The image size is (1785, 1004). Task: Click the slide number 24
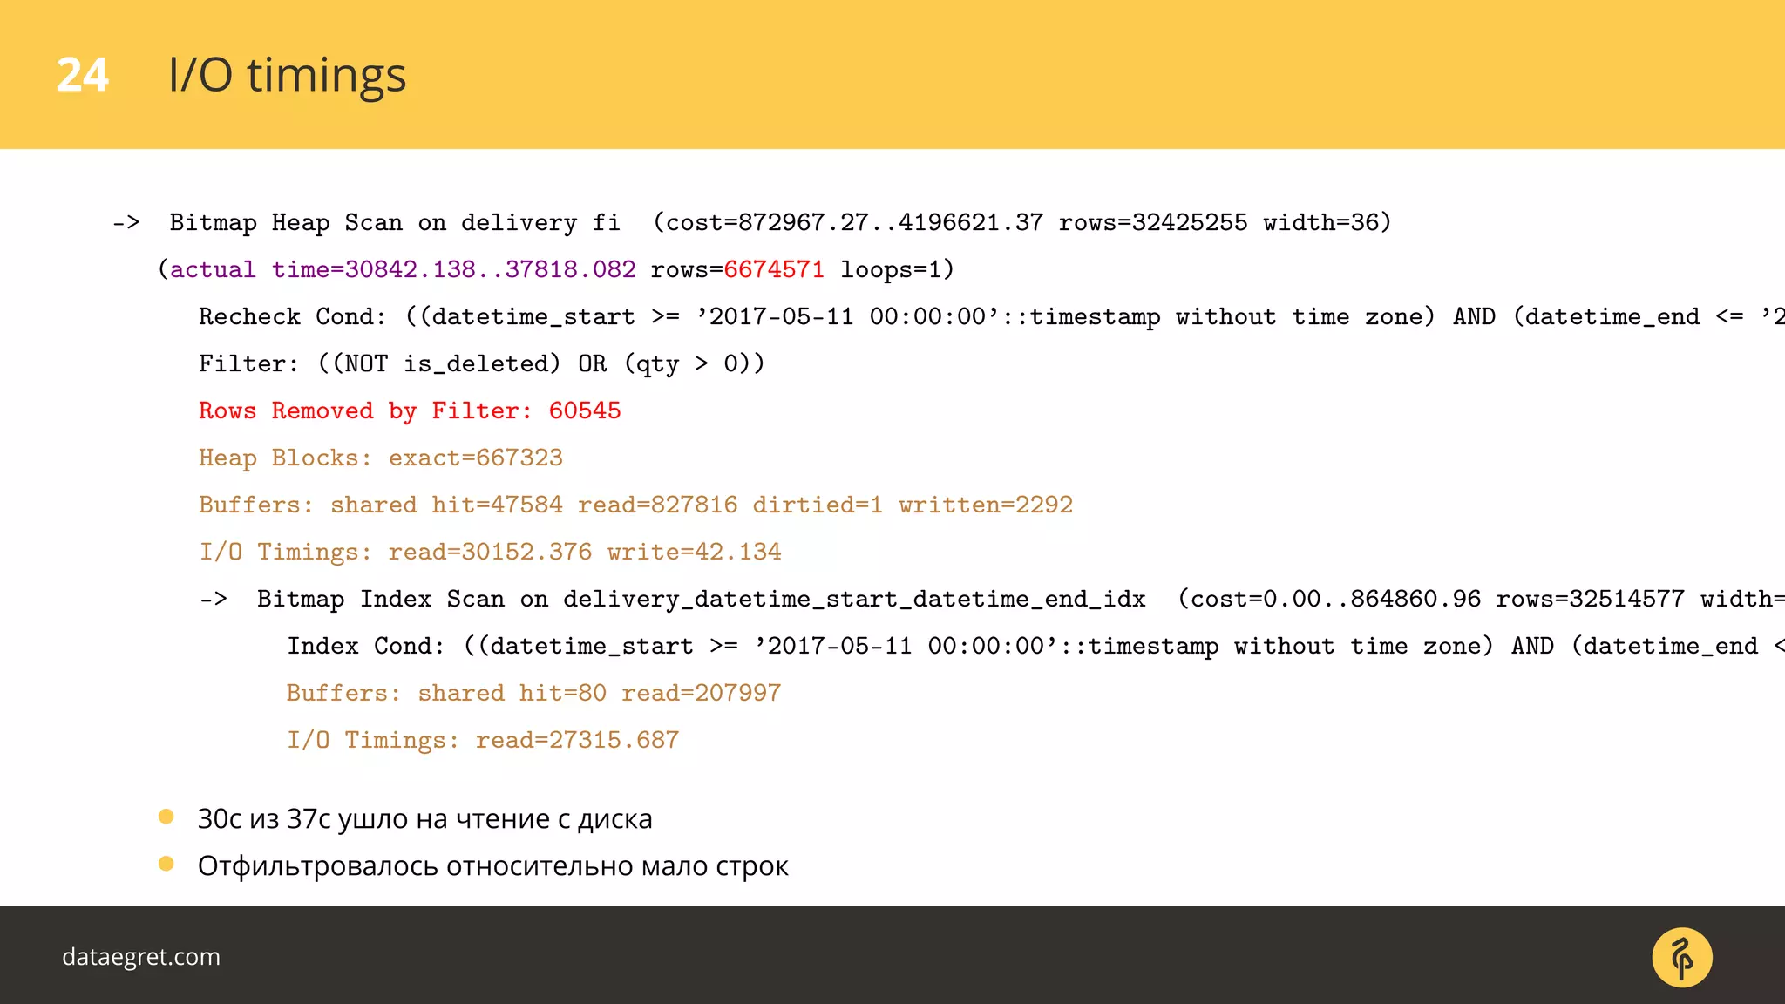coord(83,75)
